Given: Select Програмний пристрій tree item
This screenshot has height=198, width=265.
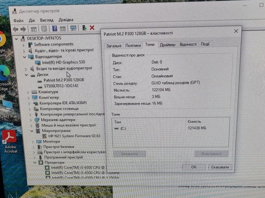Looking at the screenshot, I should pyautogui.click(x=63, y=157).
